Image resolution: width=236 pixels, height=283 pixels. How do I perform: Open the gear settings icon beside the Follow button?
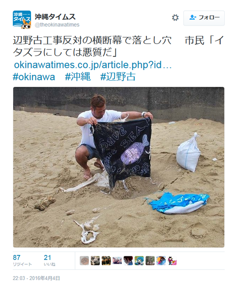(175, 18)
